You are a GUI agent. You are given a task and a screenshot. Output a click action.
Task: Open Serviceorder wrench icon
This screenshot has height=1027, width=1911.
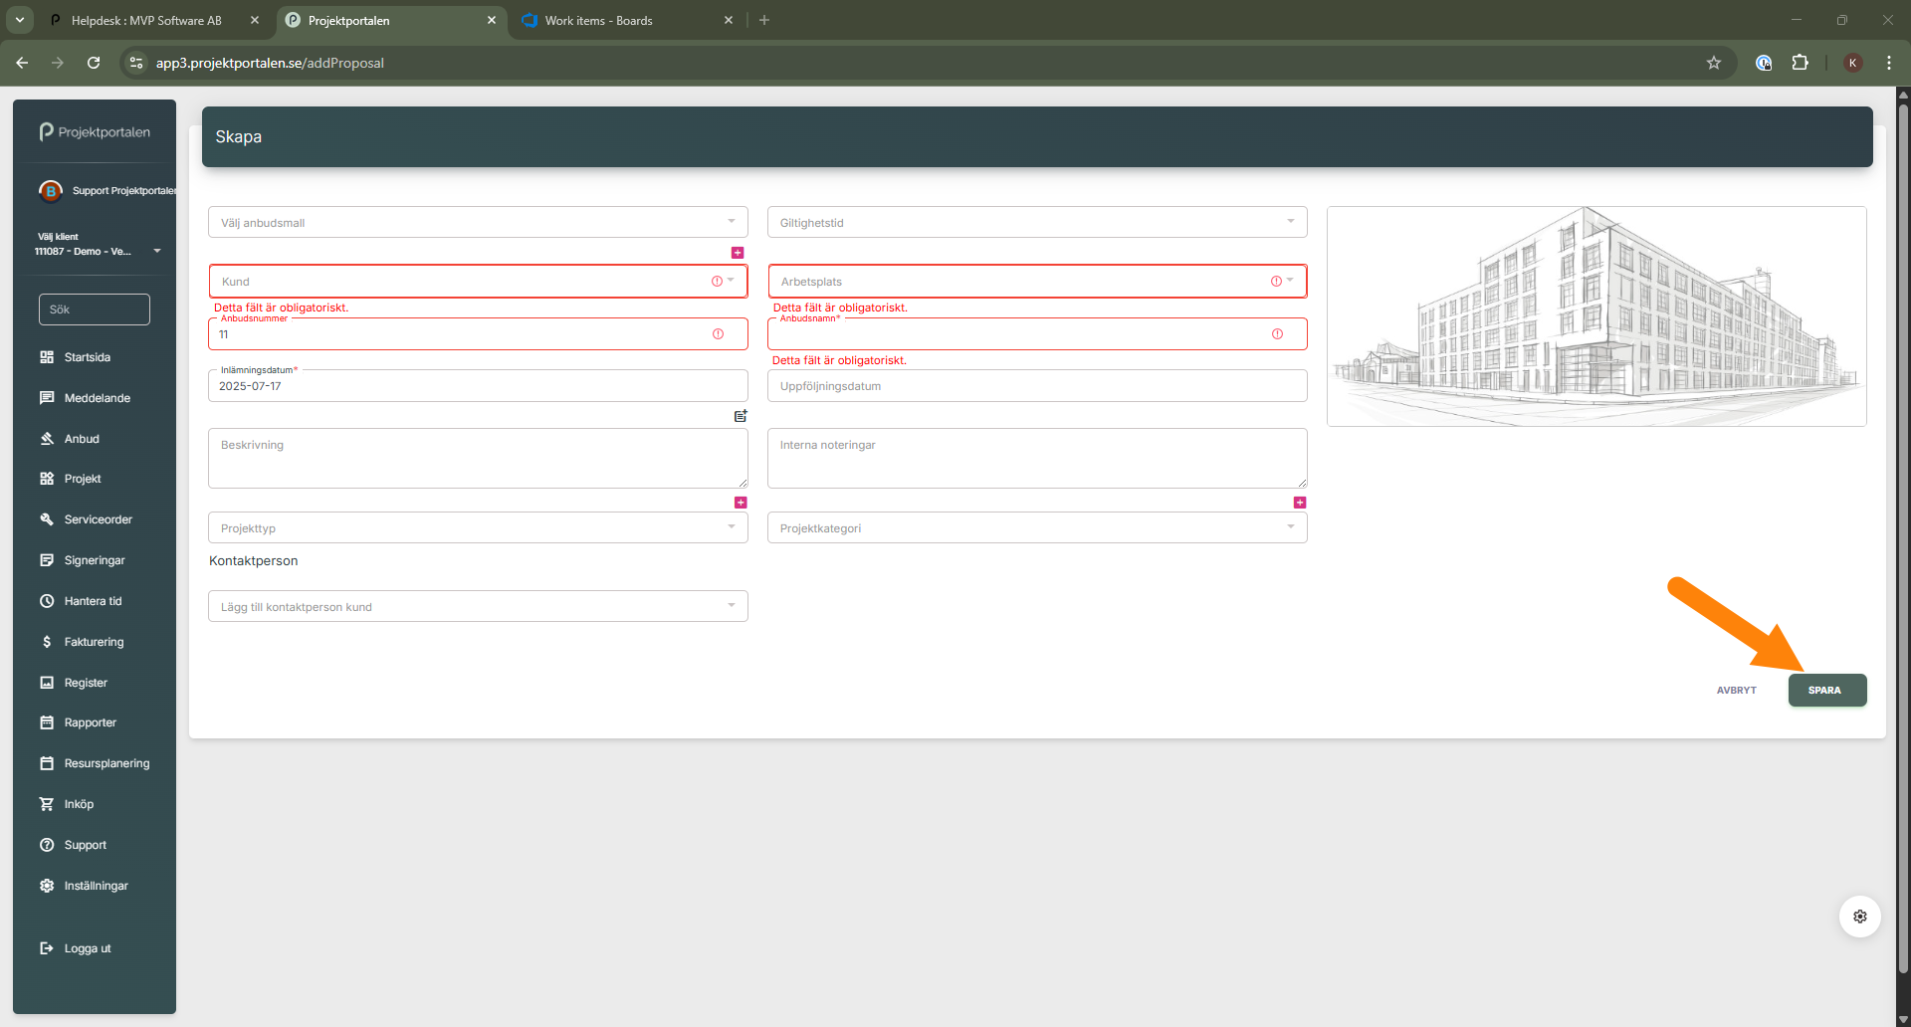tap(47, 519)
